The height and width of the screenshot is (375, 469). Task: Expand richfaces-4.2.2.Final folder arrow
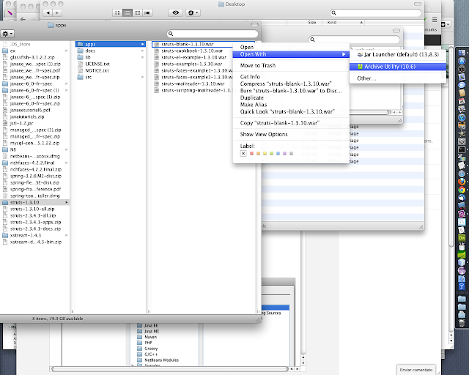[67, 163]
